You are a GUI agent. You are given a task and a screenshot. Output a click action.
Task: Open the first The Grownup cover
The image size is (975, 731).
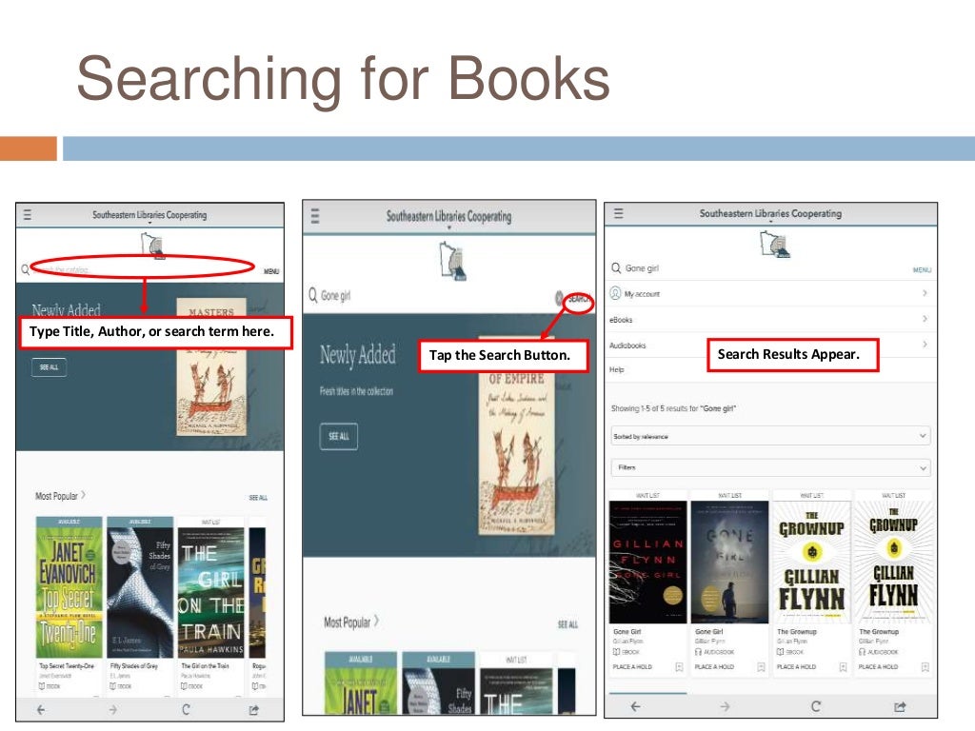[812, 562]
